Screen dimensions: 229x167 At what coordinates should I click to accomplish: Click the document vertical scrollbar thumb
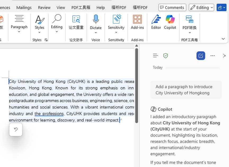[x=137, y=86]
